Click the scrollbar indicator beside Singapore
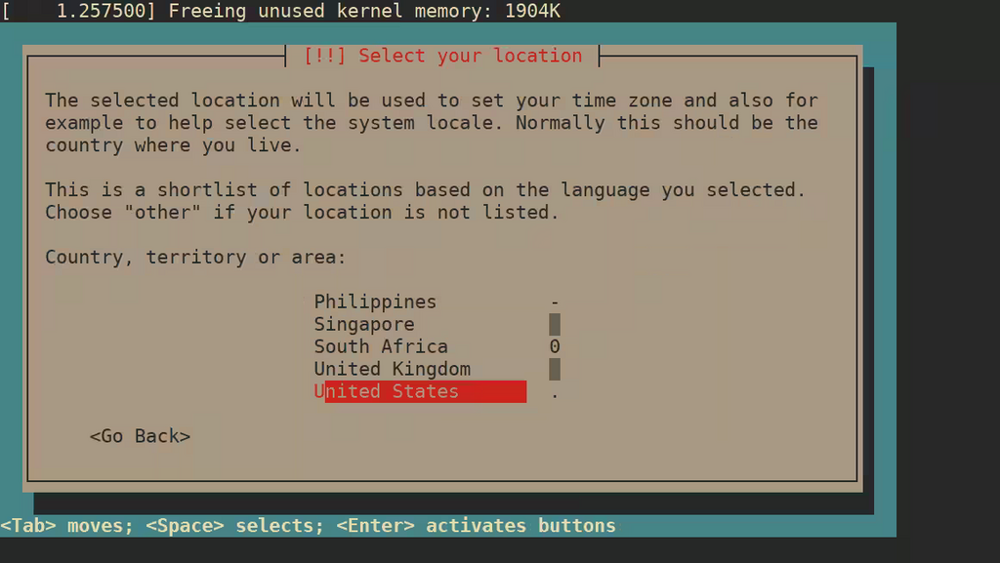 click(553, 323)
